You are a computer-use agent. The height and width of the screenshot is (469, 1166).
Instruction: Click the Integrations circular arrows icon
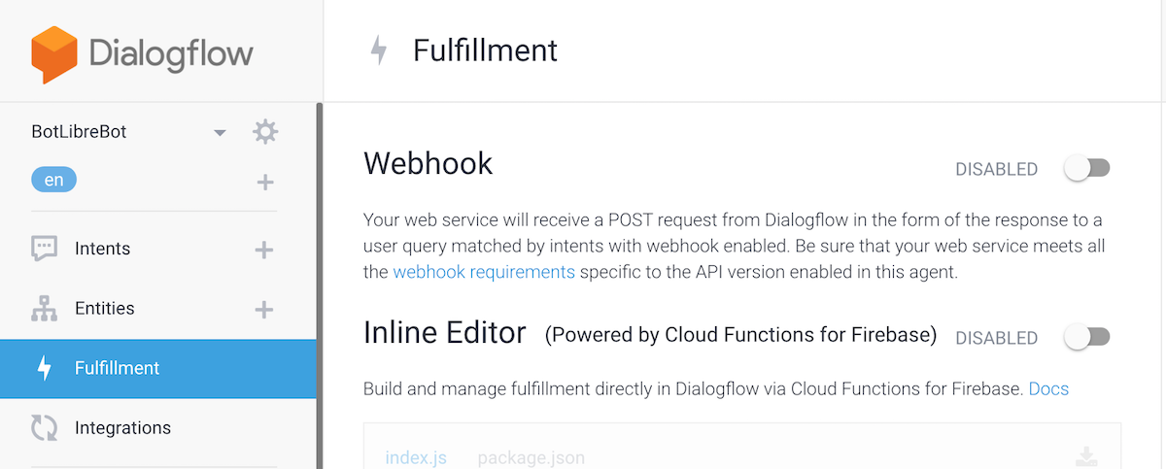coord(45,428)
